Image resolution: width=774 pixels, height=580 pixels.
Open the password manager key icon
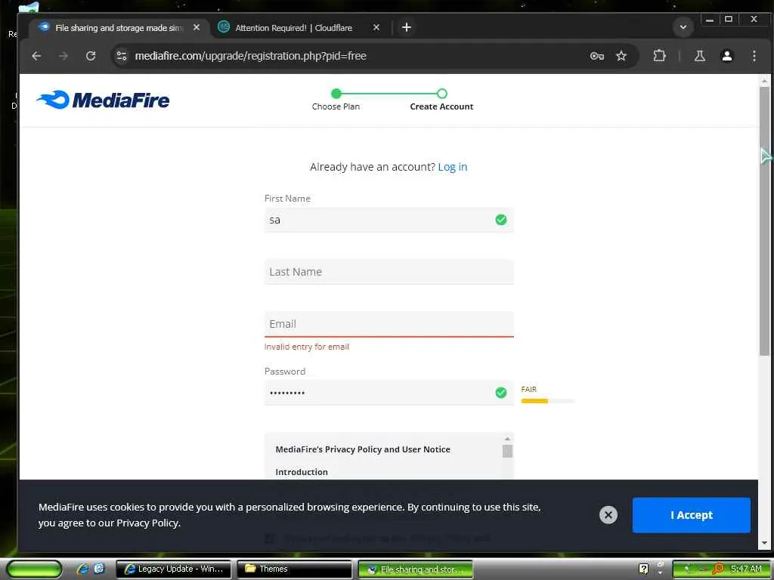point(597,56)
